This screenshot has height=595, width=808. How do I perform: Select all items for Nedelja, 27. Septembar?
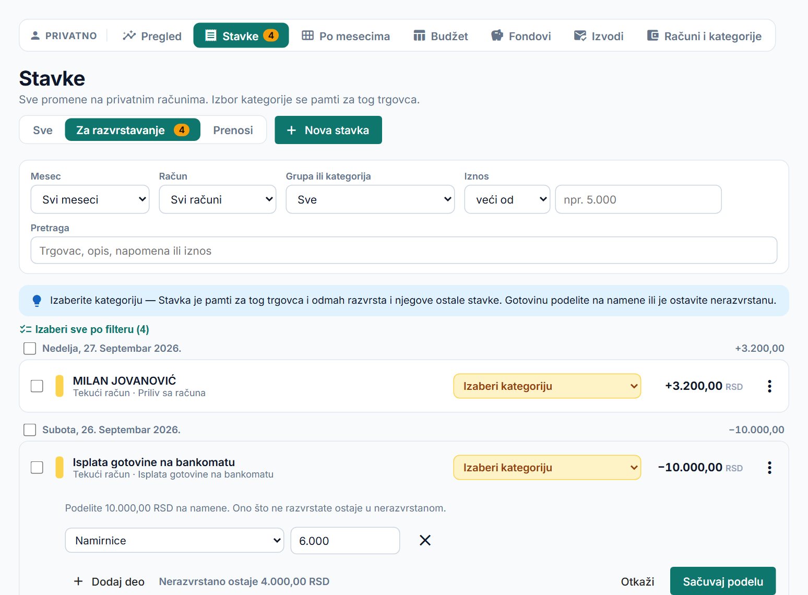coord(30,348)
